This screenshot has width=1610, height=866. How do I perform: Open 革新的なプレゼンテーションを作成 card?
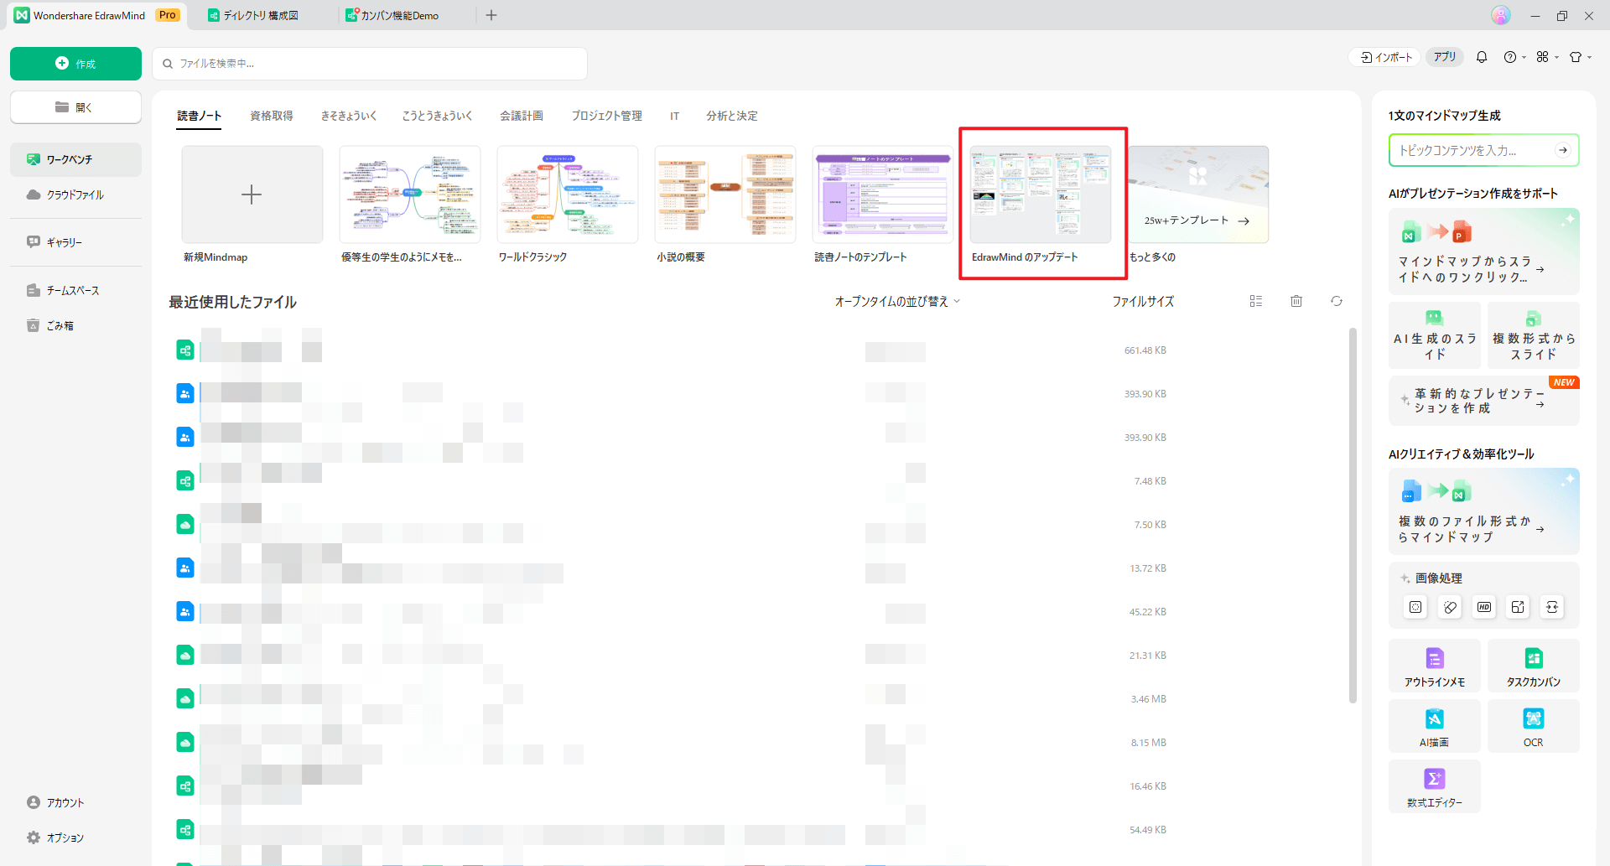point(1484,401)
